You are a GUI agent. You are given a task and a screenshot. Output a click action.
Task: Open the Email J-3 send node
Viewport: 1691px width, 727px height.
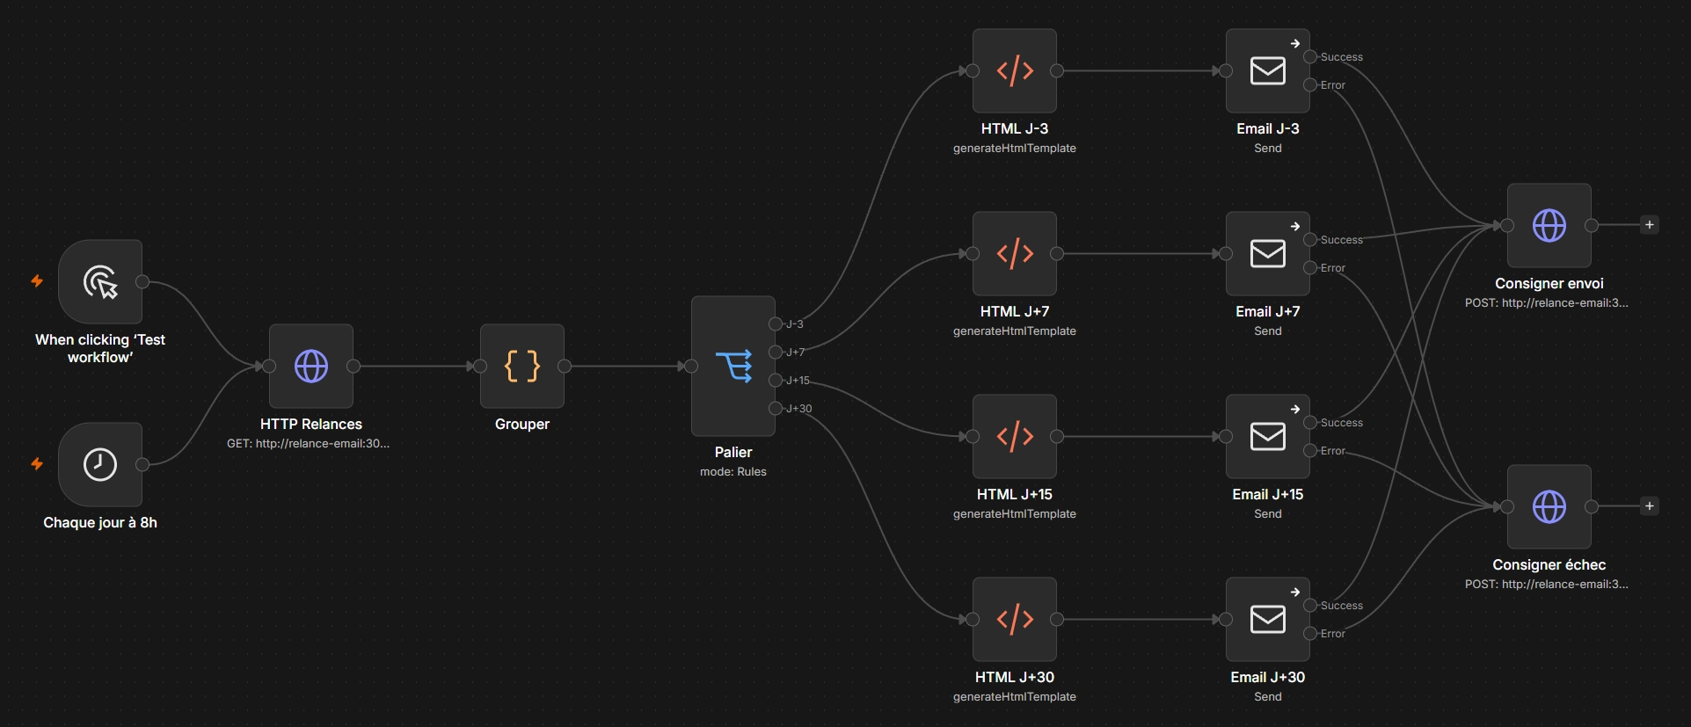1268,70
